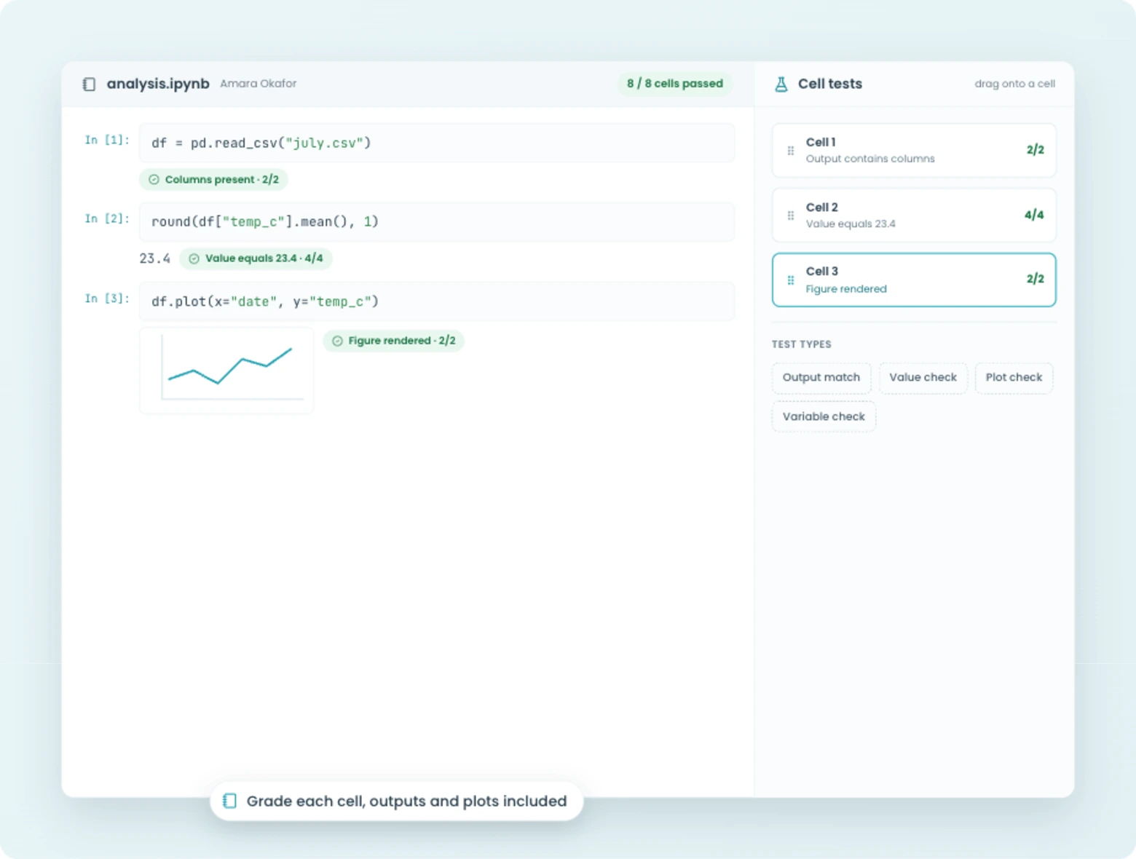1136x859 pixels.
Task: Grab the drag handle on Cell 3 card
Action: 791,280
